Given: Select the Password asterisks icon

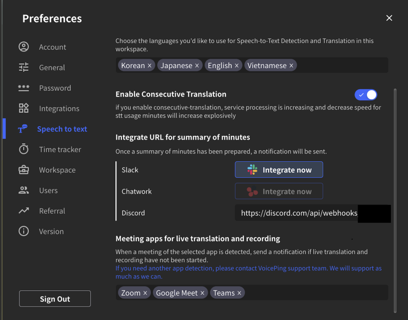Looking at the screenshot, I should pyautogui.click(x=24, y=88).
